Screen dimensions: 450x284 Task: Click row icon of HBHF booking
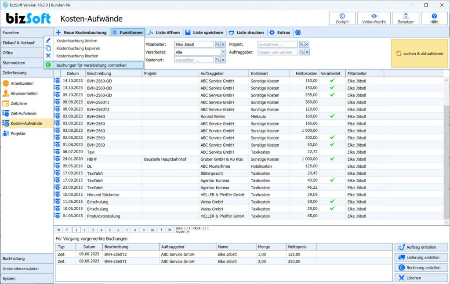57,159
